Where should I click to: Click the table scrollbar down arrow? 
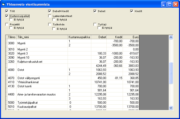pyautogui.click(x=171, y=108)
